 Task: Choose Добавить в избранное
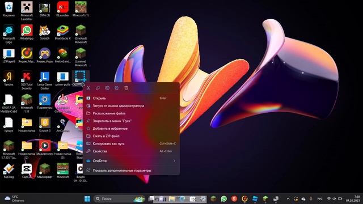[131, 129]
